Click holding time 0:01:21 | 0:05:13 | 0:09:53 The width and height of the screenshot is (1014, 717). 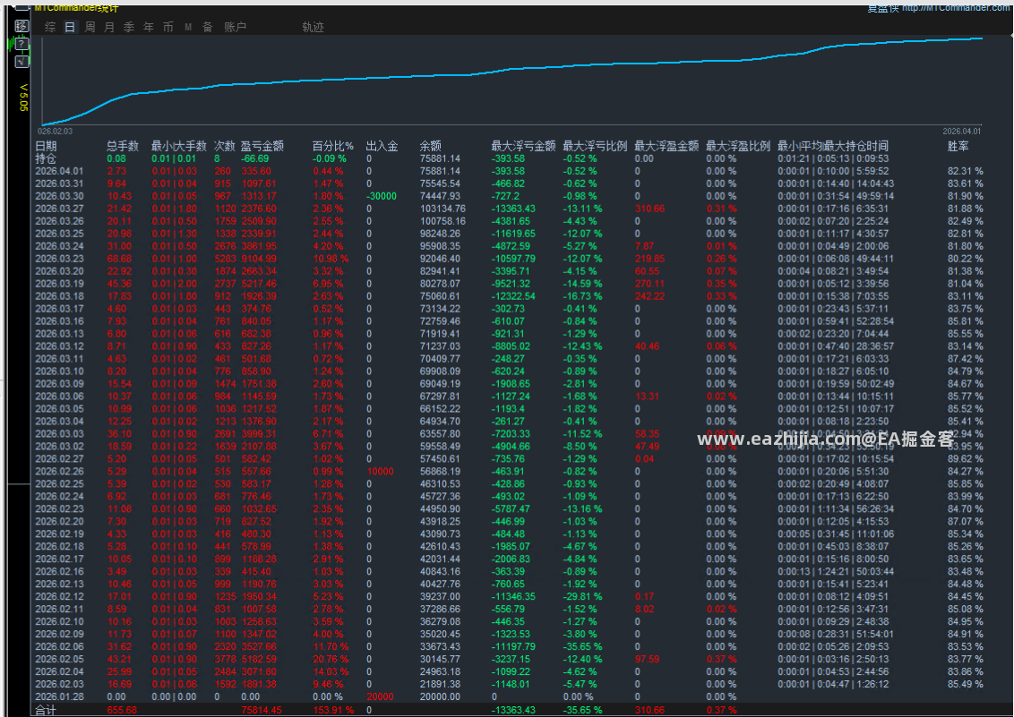(x=834, y=159)
